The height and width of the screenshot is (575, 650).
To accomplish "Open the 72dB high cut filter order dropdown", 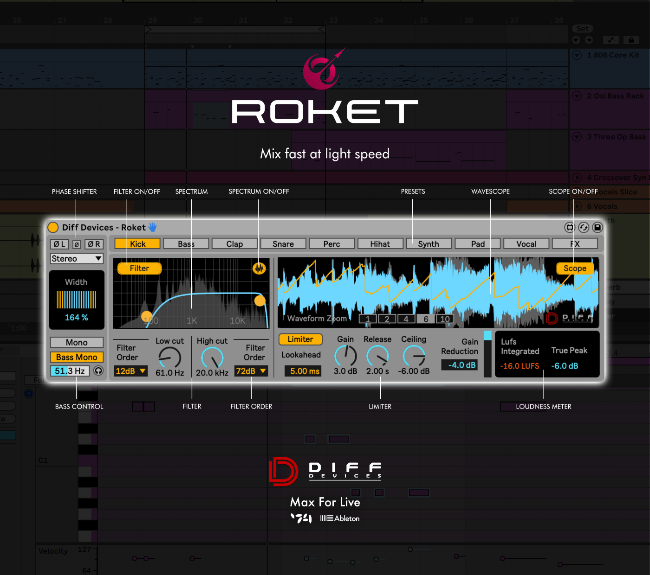I will coord(251,371).
